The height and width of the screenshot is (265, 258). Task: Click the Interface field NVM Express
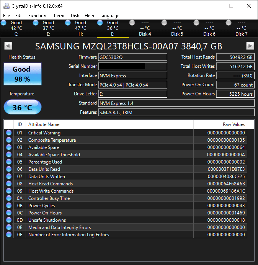tap(133, 75)
